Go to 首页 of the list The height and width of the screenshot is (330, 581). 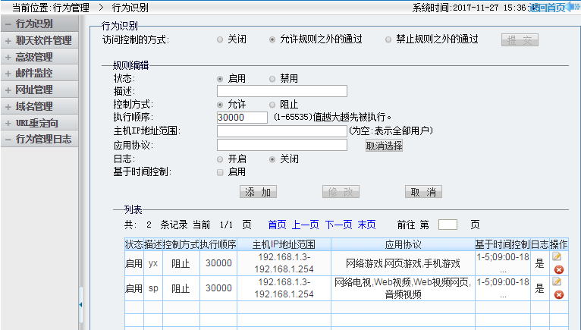pyautogui.click(x=277, y=225)
